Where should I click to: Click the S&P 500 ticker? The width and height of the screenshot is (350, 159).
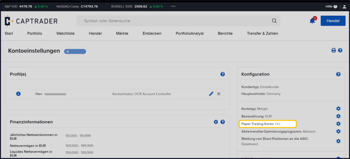point(26,6)
